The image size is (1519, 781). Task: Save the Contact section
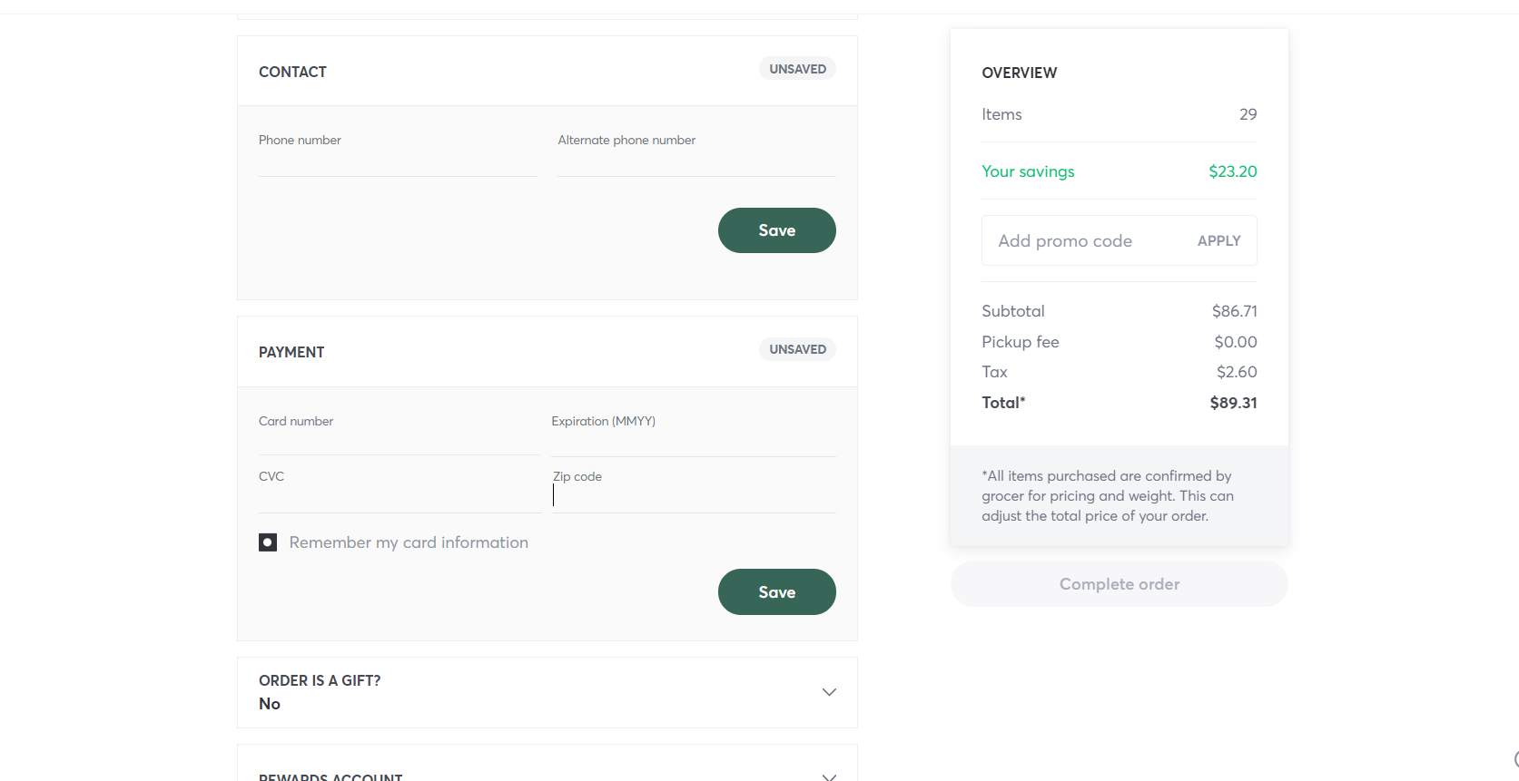[x=776, y=230]
